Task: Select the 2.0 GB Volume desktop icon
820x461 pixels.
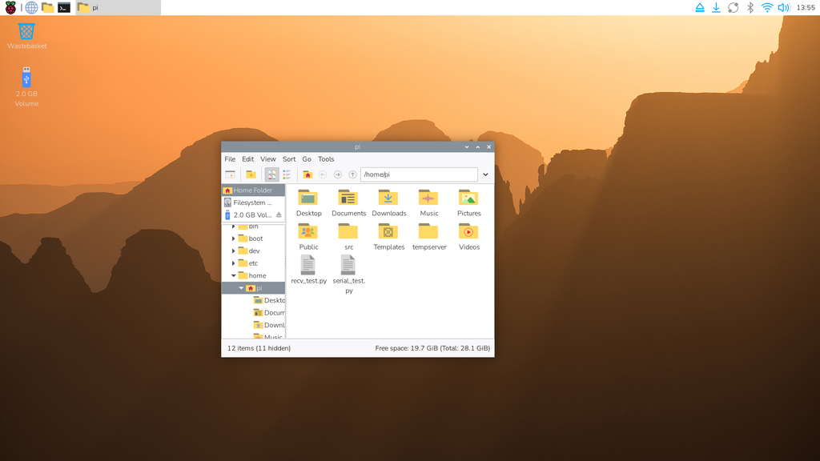Action: point(26,86)
